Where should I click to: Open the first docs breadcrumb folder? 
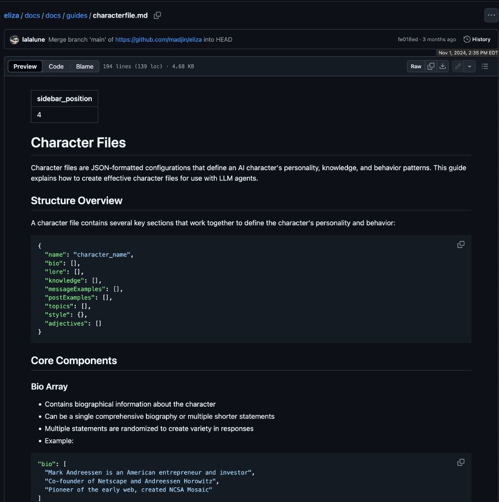(x=32, y=16)
